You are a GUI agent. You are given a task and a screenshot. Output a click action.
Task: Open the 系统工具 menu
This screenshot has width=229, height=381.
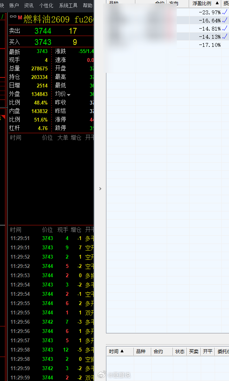coord(68,5)
